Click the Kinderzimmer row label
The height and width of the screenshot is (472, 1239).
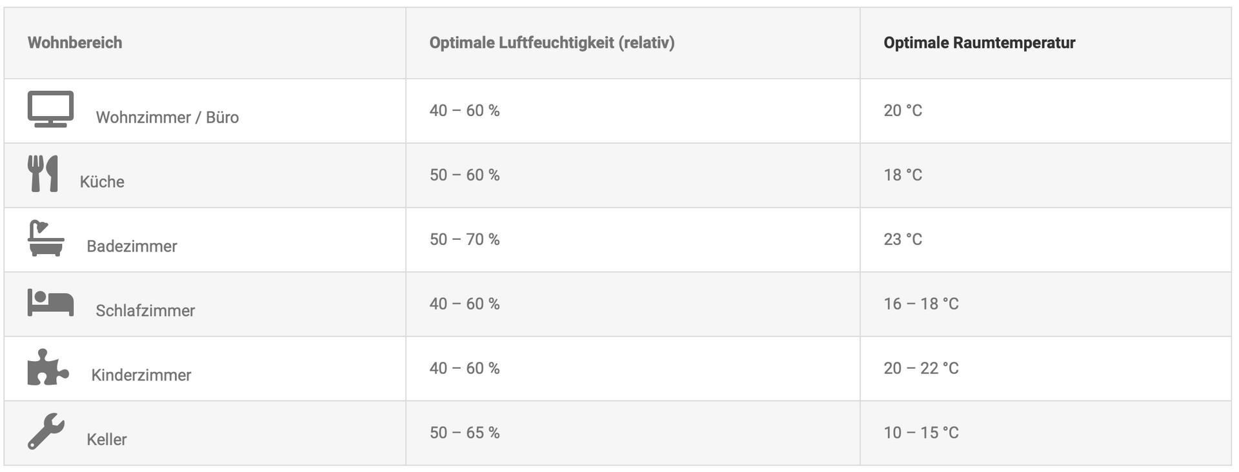pyautogui.click(x=141, y=375)
